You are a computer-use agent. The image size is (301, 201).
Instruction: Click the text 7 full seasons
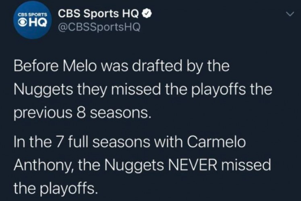click(x=102, y=142)
